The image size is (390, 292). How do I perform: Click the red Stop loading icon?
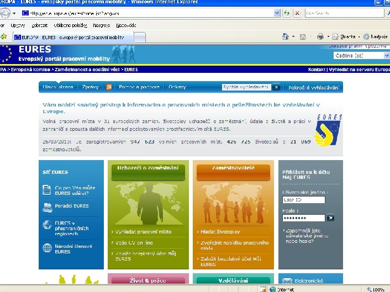[x=297, y=13]
